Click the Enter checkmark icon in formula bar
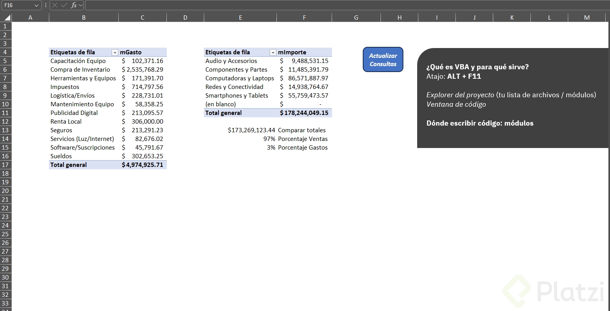The height and width of the screenshot is (311, 610). (x=64, y=5)
